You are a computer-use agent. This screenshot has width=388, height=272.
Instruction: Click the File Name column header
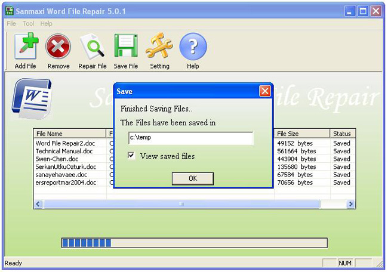(x=70, y=134)
